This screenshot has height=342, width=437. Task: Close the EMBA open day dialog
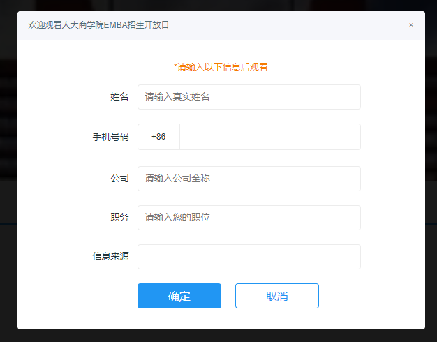(x=411, y=25)
